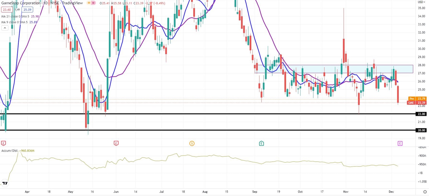Image resolution: width=429 pixels, height=196 pixels.
Task: Open the TradingView logo at the bottom left
Action: [5, 183]
